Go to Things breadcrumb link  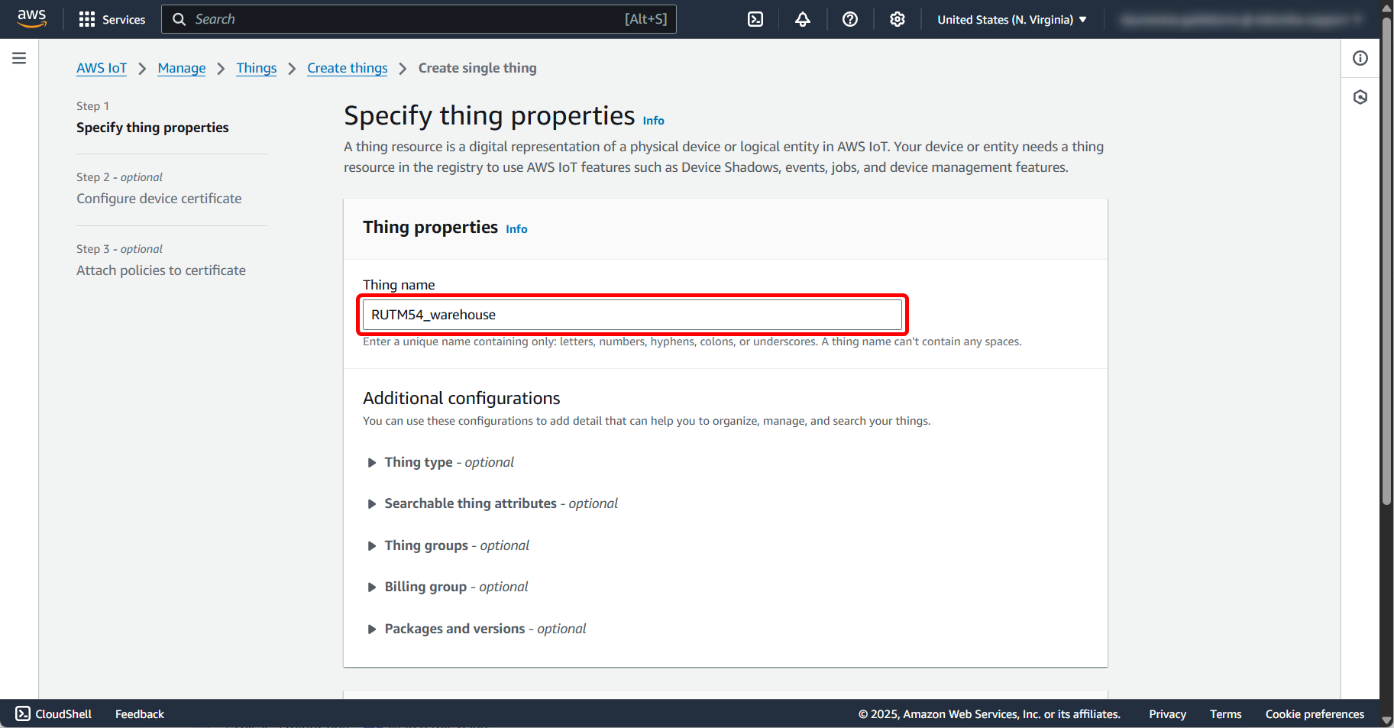(x=256, y=68)
